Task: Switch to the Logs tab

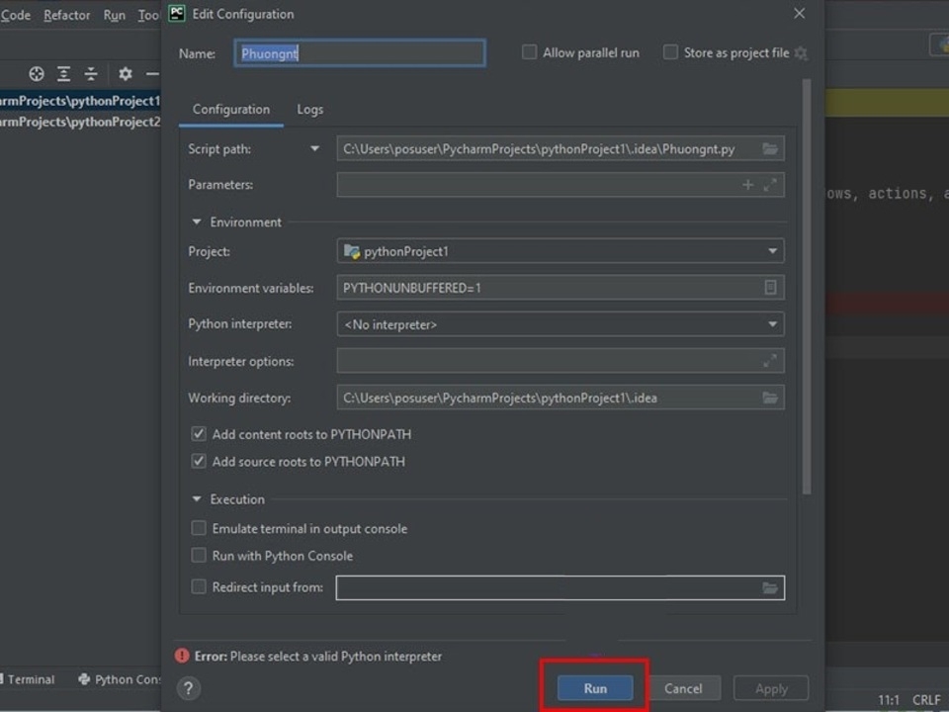Action: point(309,109)
